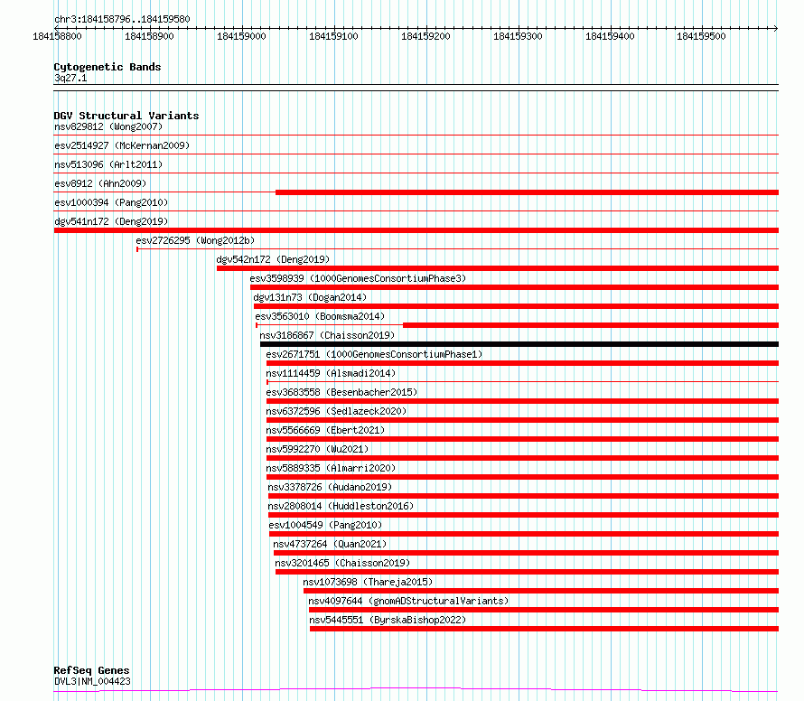
Task: Select the nsv5566669 (Ebert2021) variant label
Action: (x=325, y=430)
